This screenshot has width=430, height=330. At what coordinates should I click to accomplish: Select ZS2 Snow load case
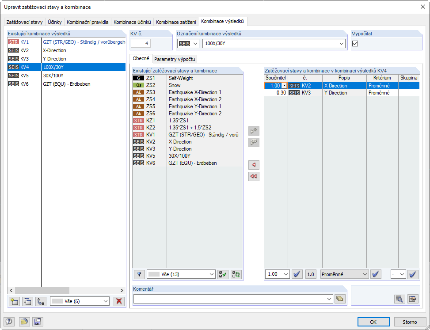pyautogui.click(x=187, y=85)
